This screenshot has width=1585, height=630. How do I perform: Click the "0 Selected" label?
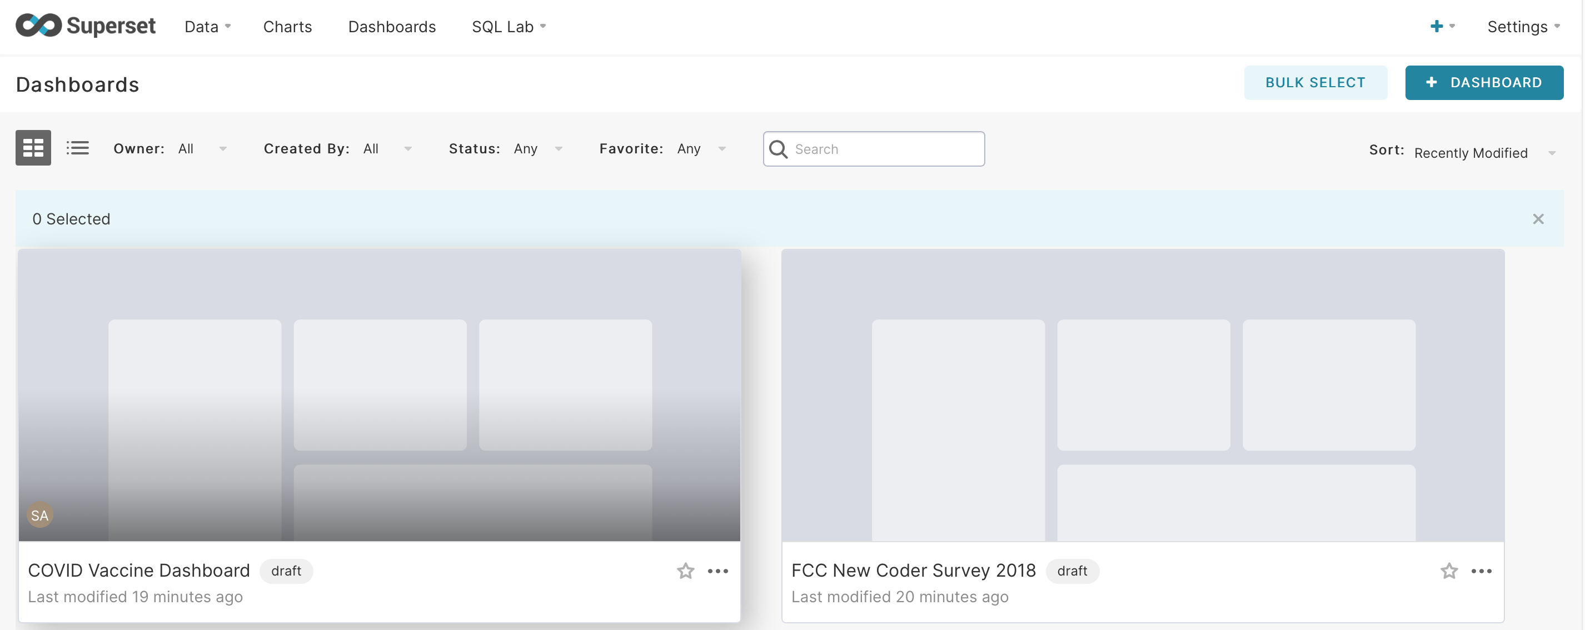pos(71,219)
